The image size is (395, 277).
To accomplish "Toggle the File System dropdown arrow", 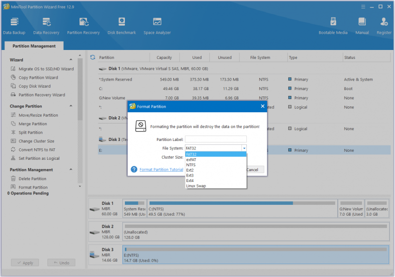I will (244, 148).
